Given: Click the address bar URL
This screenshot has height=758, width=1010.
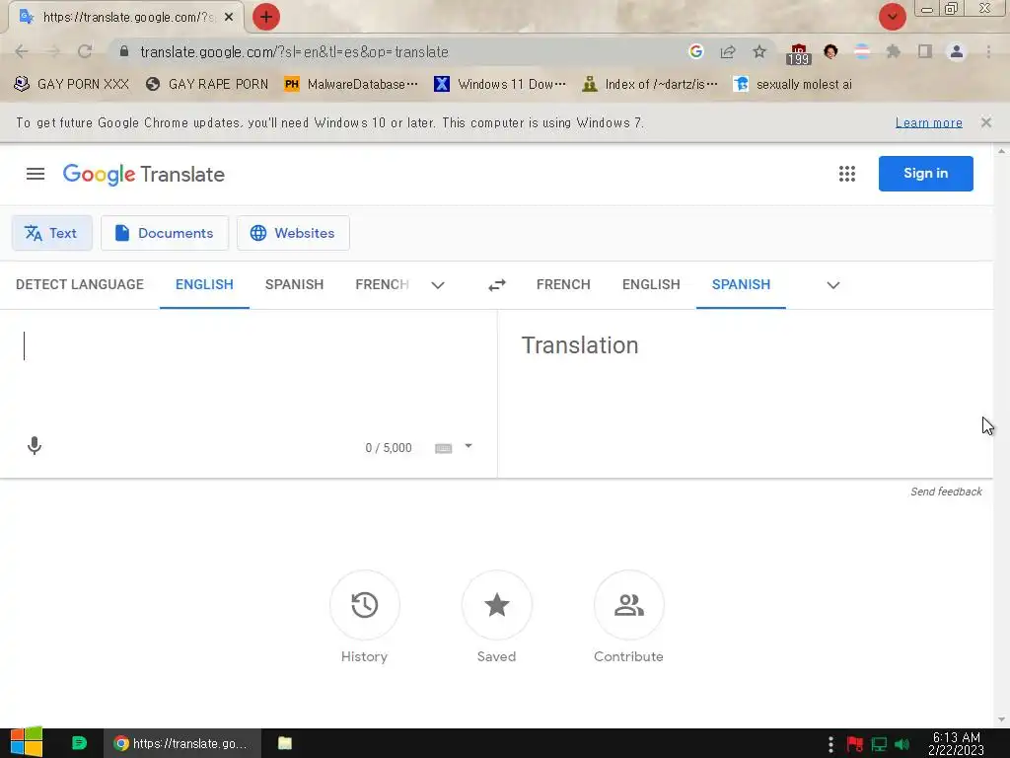Looking at the screenshot, I should (294, 51).
